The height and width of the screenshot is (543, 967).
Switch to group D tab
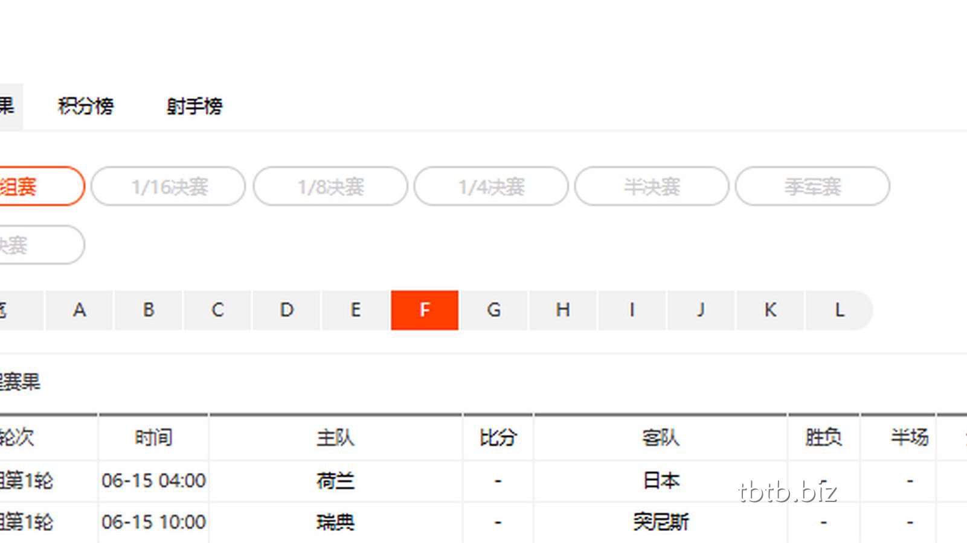pyautogui.click(x=286, y=310)
